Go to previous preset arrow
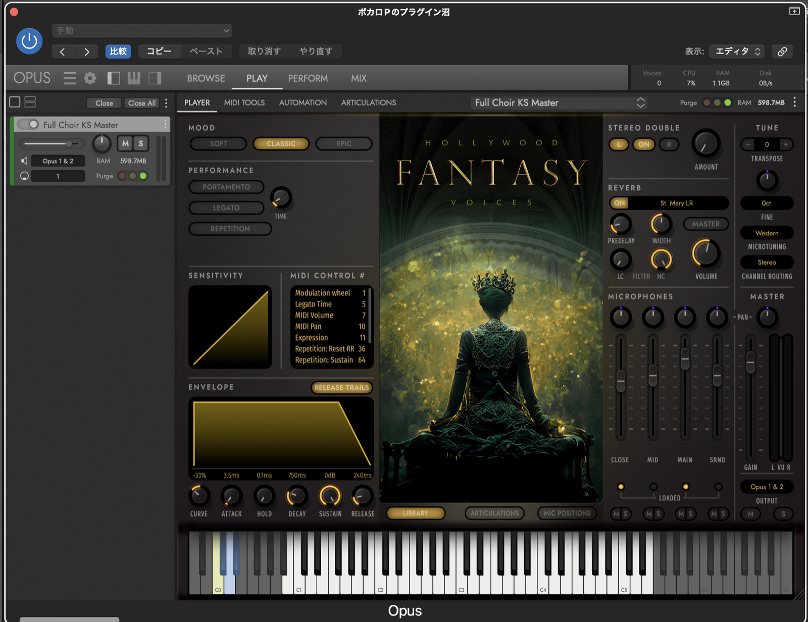 click(63, 51)
